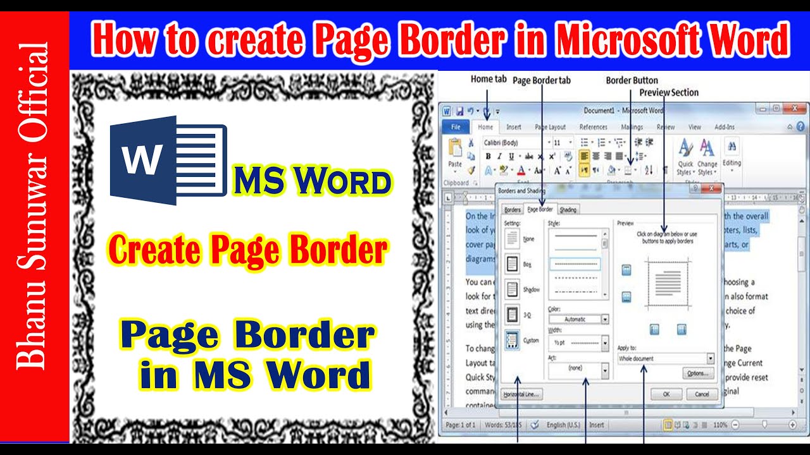The image size is (810, 455).
Task: Open the File tab
Action: 455,127
